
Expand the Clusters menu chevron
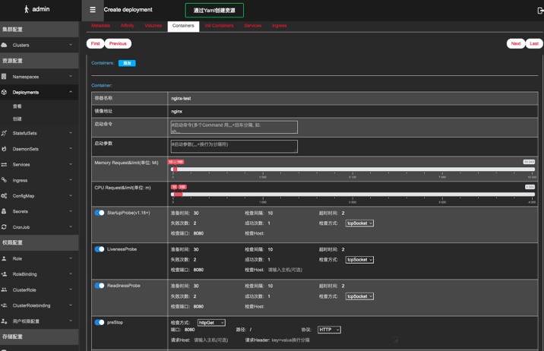[x=71, y=45]
